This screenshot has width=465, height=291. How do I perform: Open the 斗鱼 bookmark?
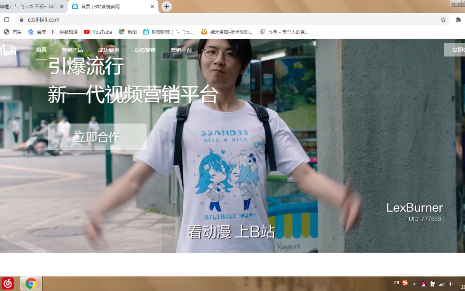[x=284, y=32]
